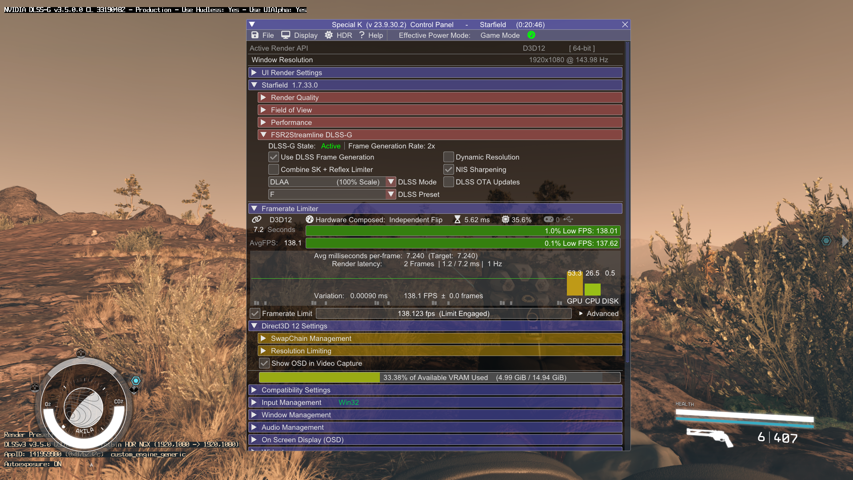
Task: Click the AKILA planet scanner dial
Action: coord(84,408)
